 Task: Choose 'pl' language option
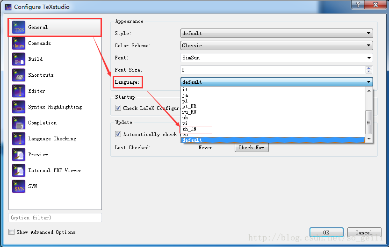(x=273, y=101)
